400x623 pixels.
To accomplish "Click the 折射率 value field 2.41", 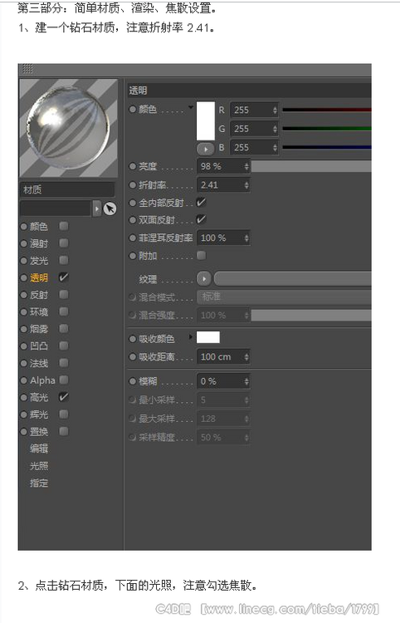I will 223,184.
